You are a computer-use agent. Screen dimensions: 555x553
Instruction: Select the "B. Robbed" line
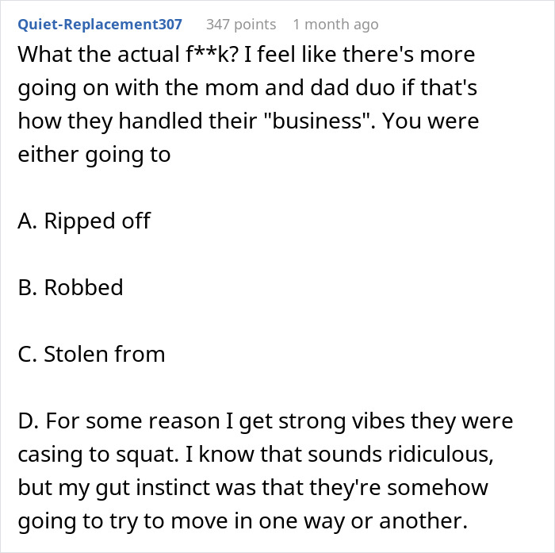71,286
